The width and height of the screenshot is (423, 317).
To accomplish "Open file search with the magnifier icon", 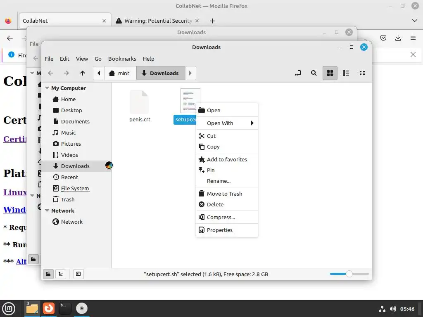I will click(314, 73).
